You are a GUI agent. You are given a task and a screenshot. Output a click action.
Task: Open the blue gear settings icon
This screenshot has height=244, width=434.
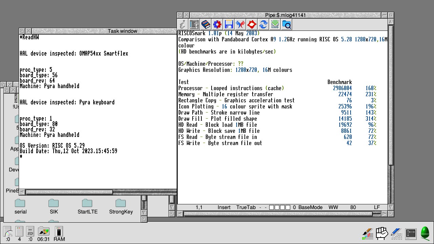click(x=217, y=24)
